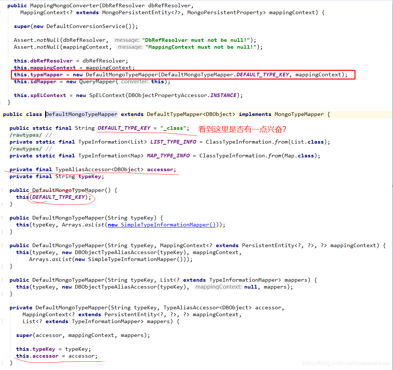
Task: Click DefaultConversionService in the super call
Action: pyautogui.click(x=86, y=26)
